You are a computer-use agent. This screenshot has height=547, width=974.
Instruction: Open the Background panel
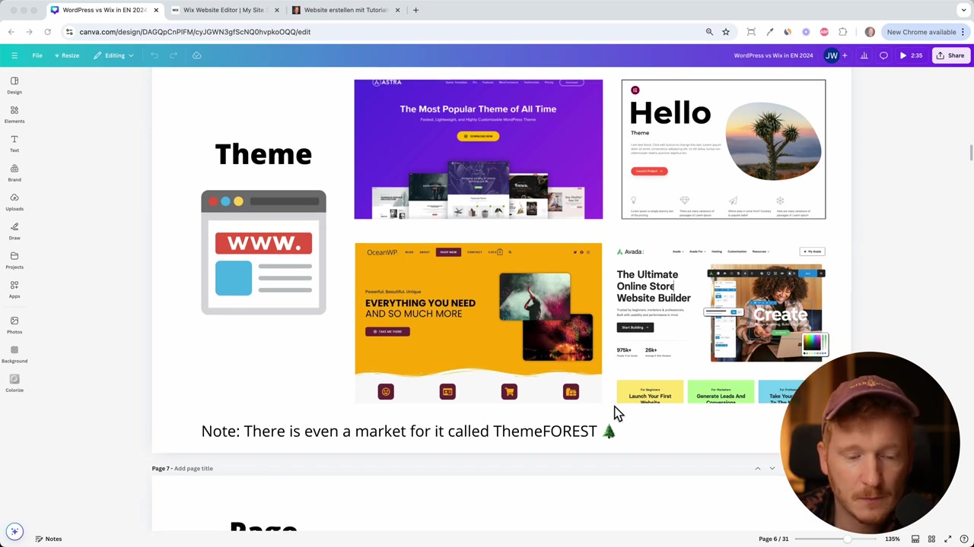[14, 354]
